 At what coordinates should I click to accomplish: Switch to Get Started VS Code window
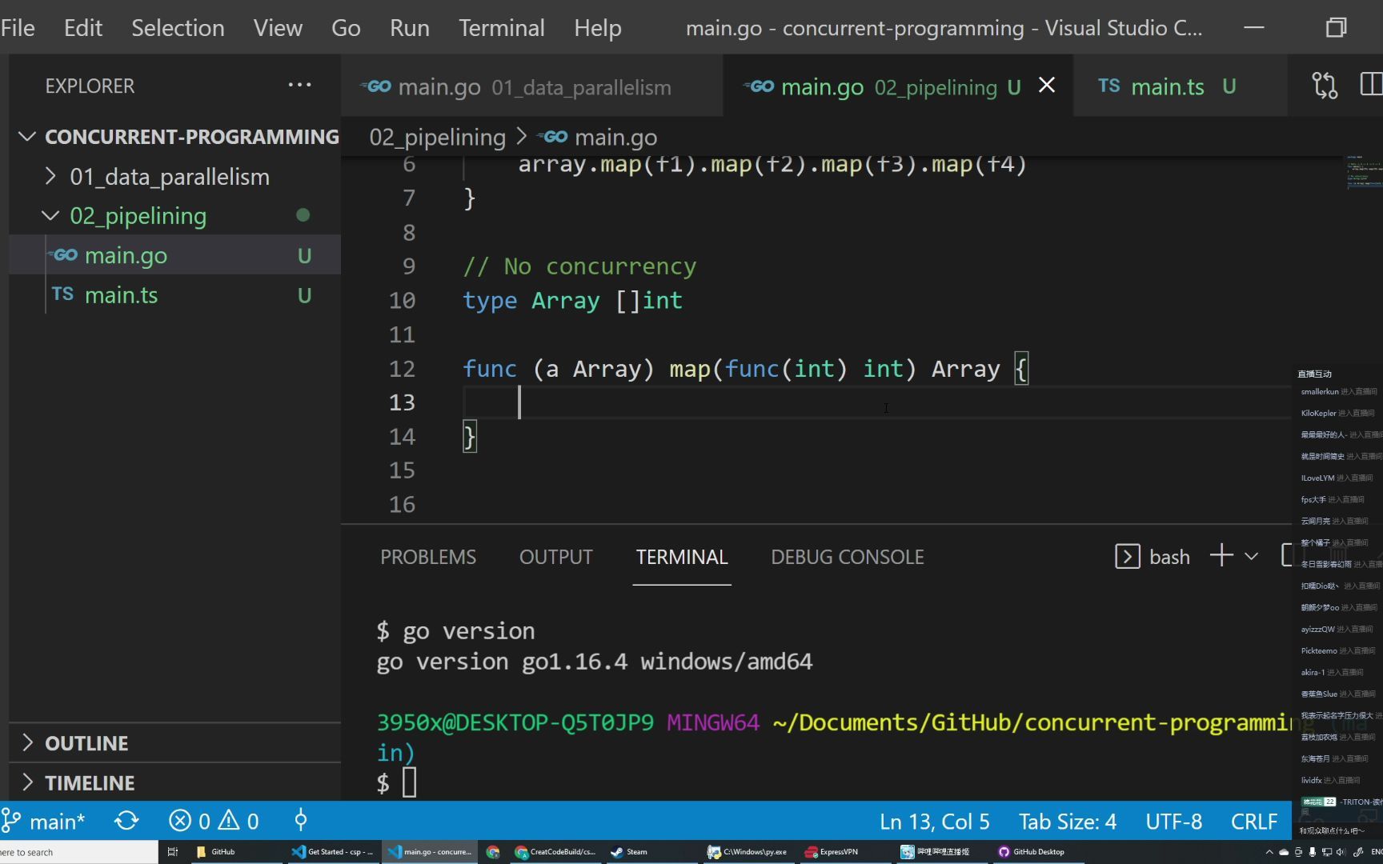(x=333, y=852)
